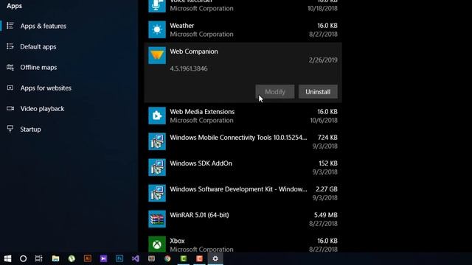The height and width of the screenshot is (265, 472).
Task: Click the Xbox app icon
Action: (157, 244)
